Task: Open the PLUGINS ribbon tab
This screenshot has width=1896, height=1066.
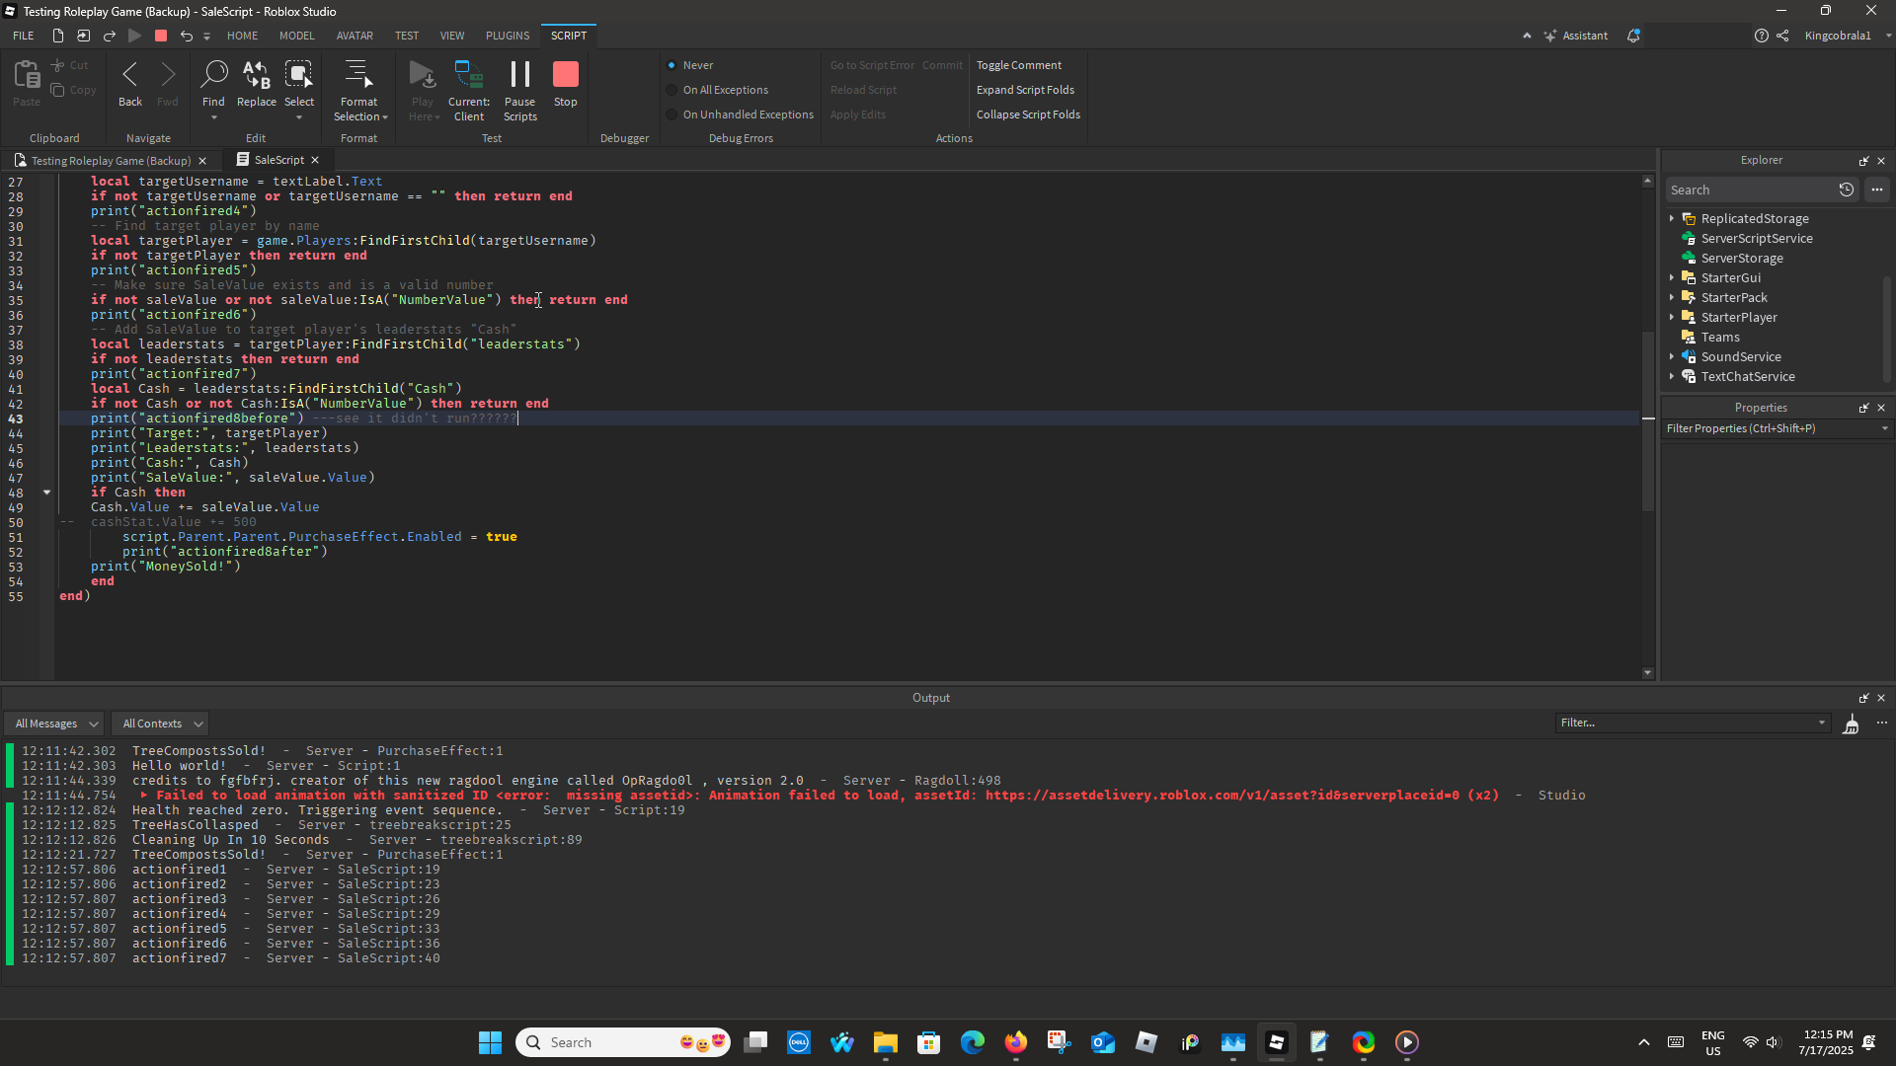Action: pos(507,36)
